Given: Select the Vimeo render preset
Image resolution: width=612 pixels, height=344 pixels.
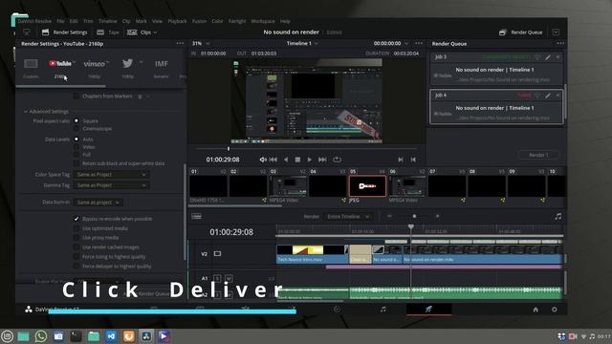Looking at the screenshot, I should (95, 64).
